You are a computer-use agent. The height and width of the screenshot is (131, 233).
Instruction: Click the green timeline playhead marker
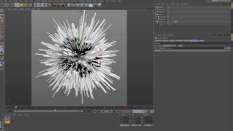16,107
